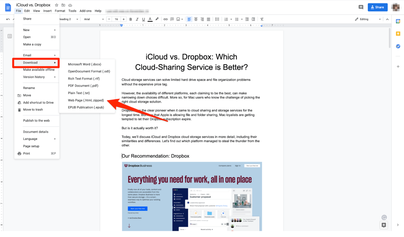The image size is (404, 237).
Task: Open the text color picker
Action: click(x=150, y=19)
